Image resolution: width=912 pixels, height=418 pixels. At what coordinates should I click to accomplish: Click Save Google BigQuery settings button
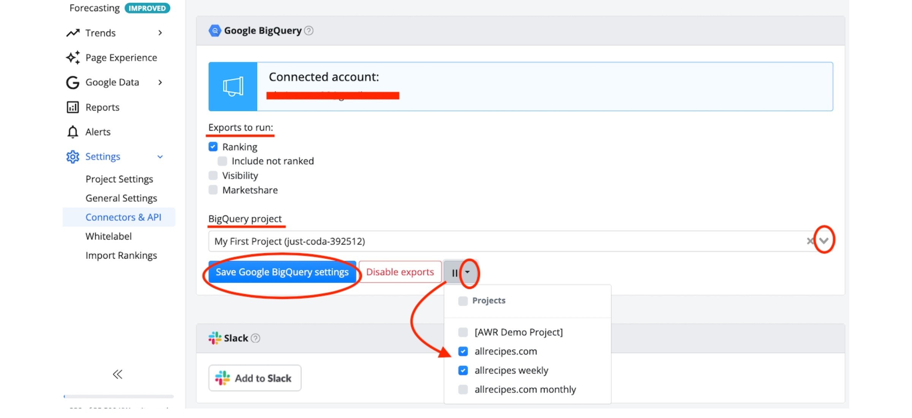point(282,272)
